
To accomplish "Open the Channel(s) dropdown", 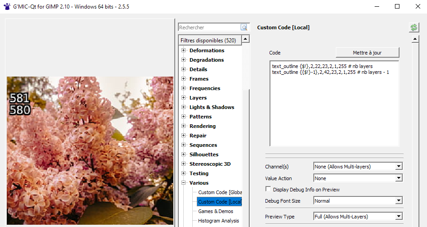I will tap(357, 167).
